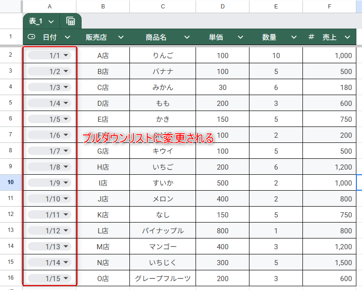
Task: Click the table view icon beside 表_1
Action: coord(71,21)
